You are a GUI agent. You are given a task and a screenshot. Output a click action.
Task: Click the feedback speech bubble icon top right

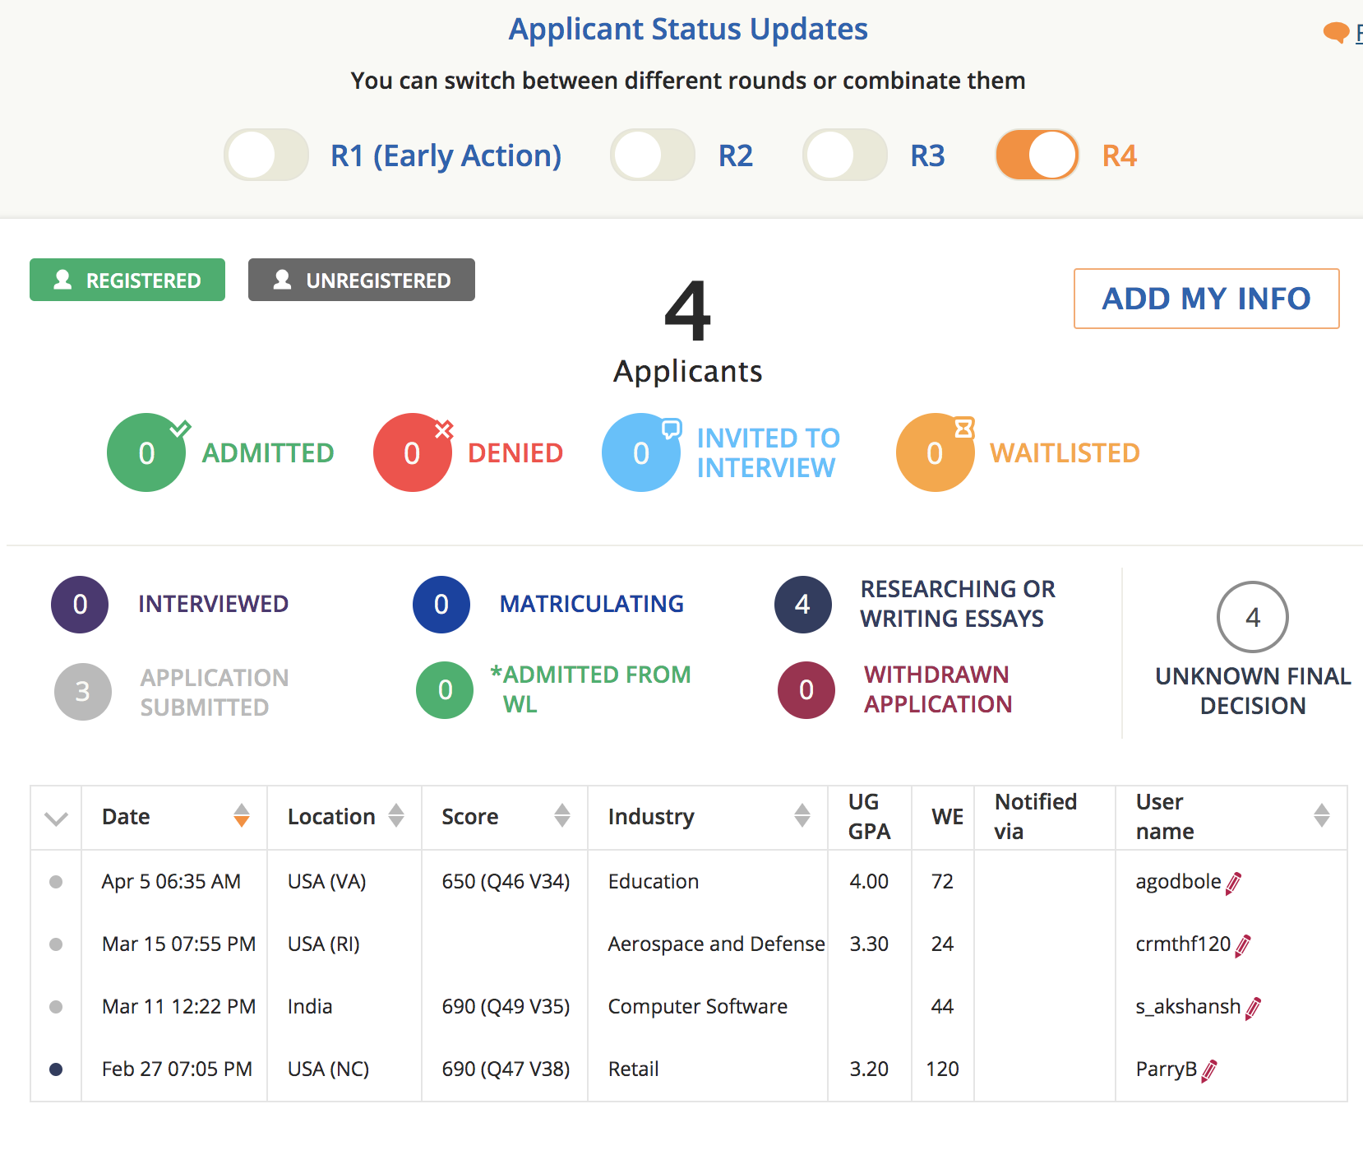pos(1336,31)
